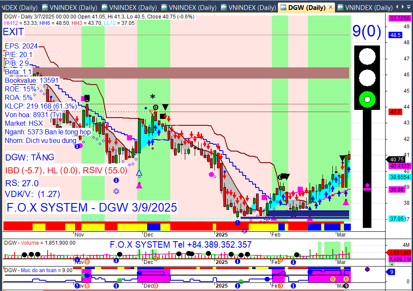Click the blue snowflake below November lows
The width and height of the screenshot is (413, 291).
(x=116, y=191)
